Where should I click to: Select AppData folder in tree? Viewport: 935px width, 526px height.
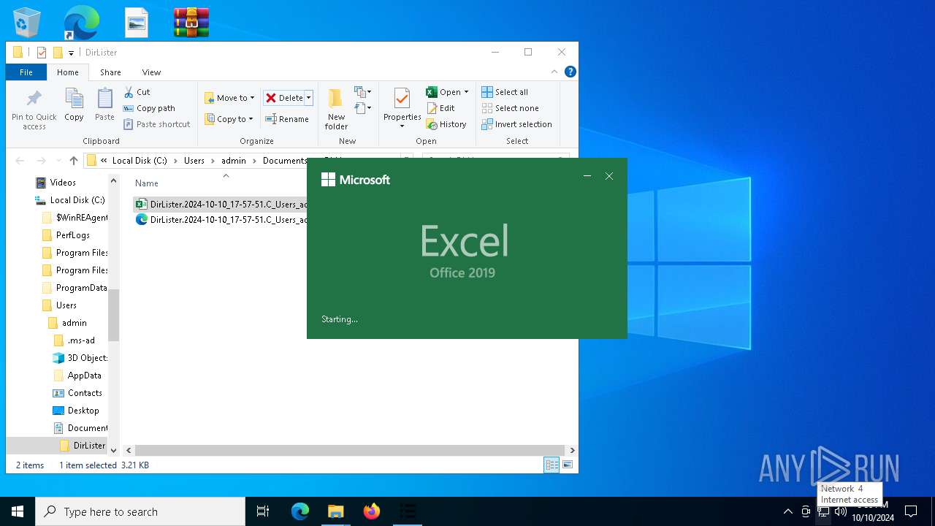point(84,376)
